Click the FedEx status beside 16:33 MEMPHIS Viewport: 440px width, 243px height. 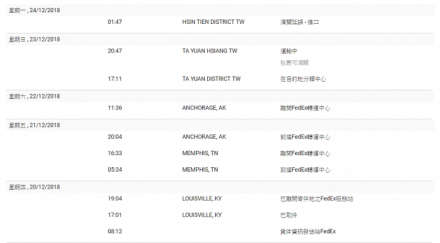305,153
